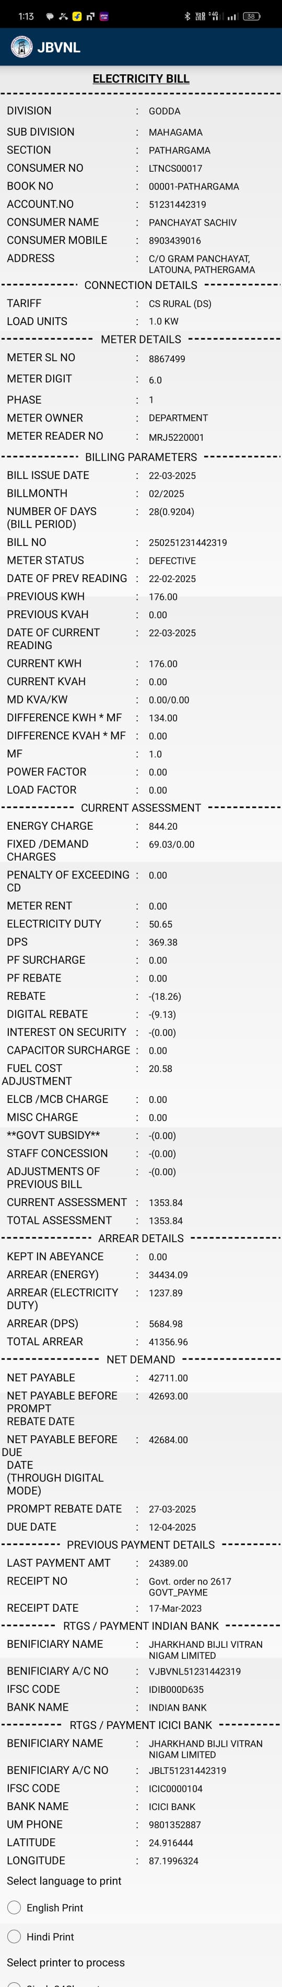Tap the Select printer to process label
This screenshot has height=1987, width=282.
tap(65, 1961)
